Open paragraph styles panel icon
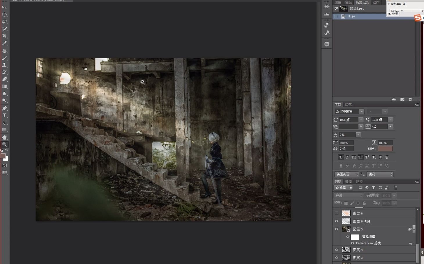Screen dimensions: 424x264 327,25
